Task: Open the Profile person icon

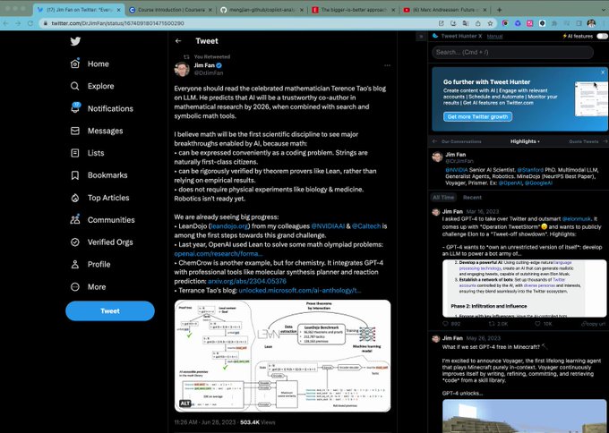Action: click(75, 264)
